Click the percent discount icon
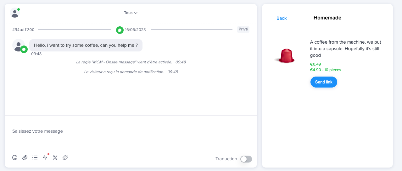402x171 pixels. [55, 158]
